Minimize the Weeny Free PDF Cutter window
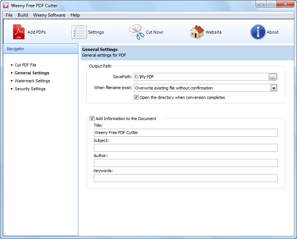 pos(261,4)
